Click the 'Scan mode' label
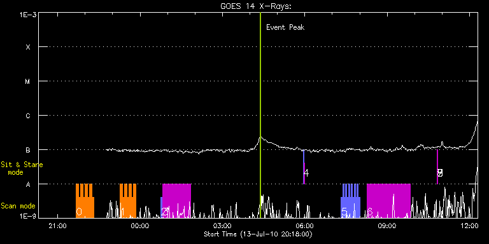 [18, 206]
